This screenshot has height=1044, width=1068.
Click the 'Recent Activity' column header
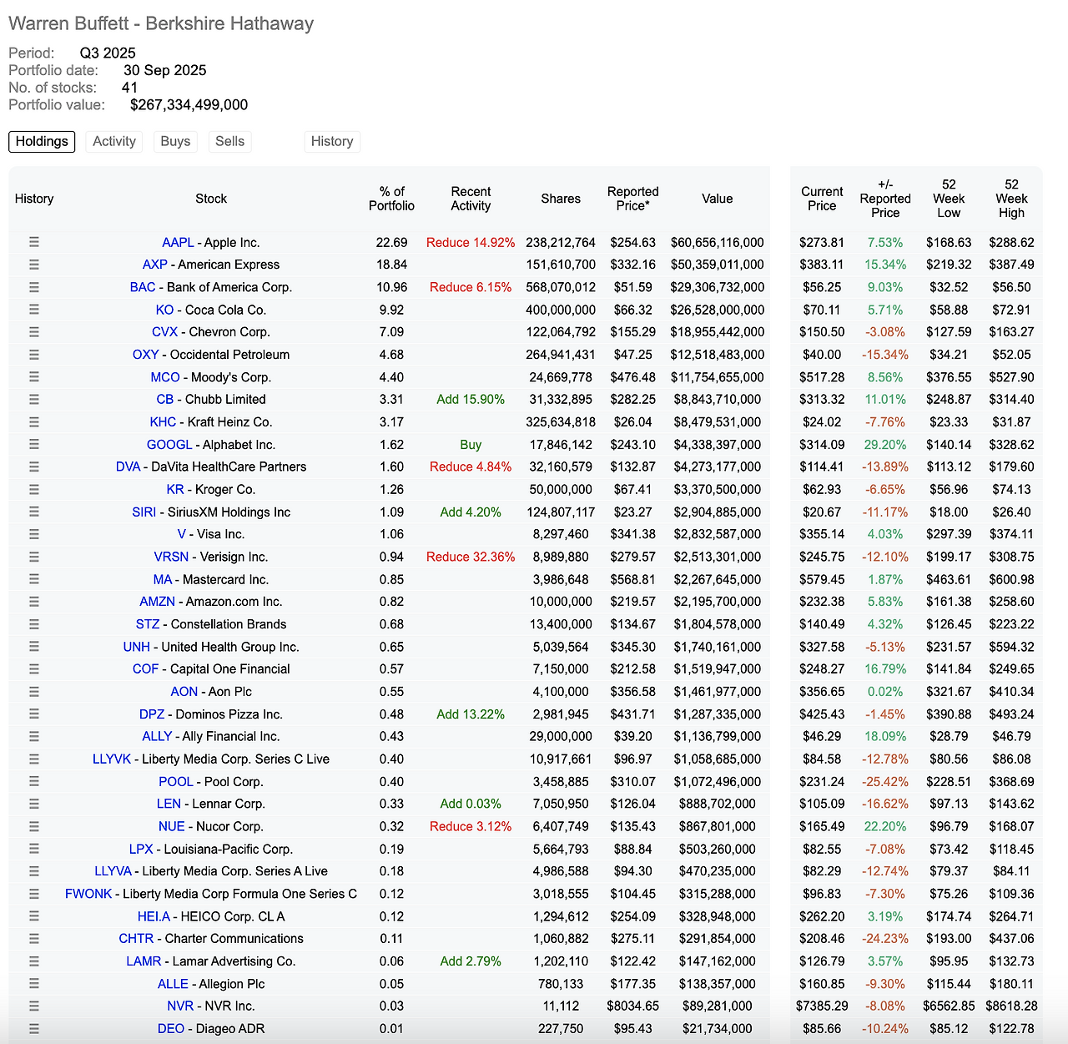[x=471, y=199]
